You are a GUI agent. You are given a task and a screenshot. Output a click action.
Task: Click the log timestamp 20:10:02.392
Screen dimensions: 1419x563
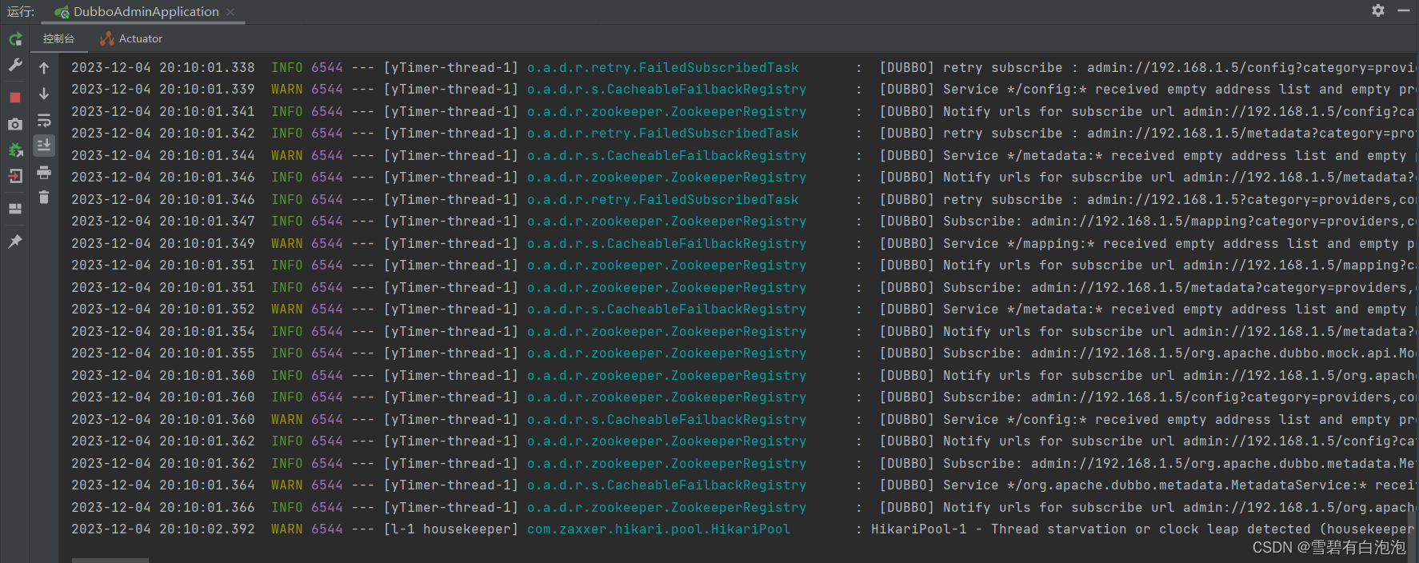206,529
